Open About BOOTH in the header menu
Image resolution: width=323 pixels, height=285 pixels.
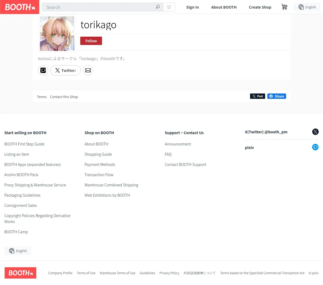224,7
